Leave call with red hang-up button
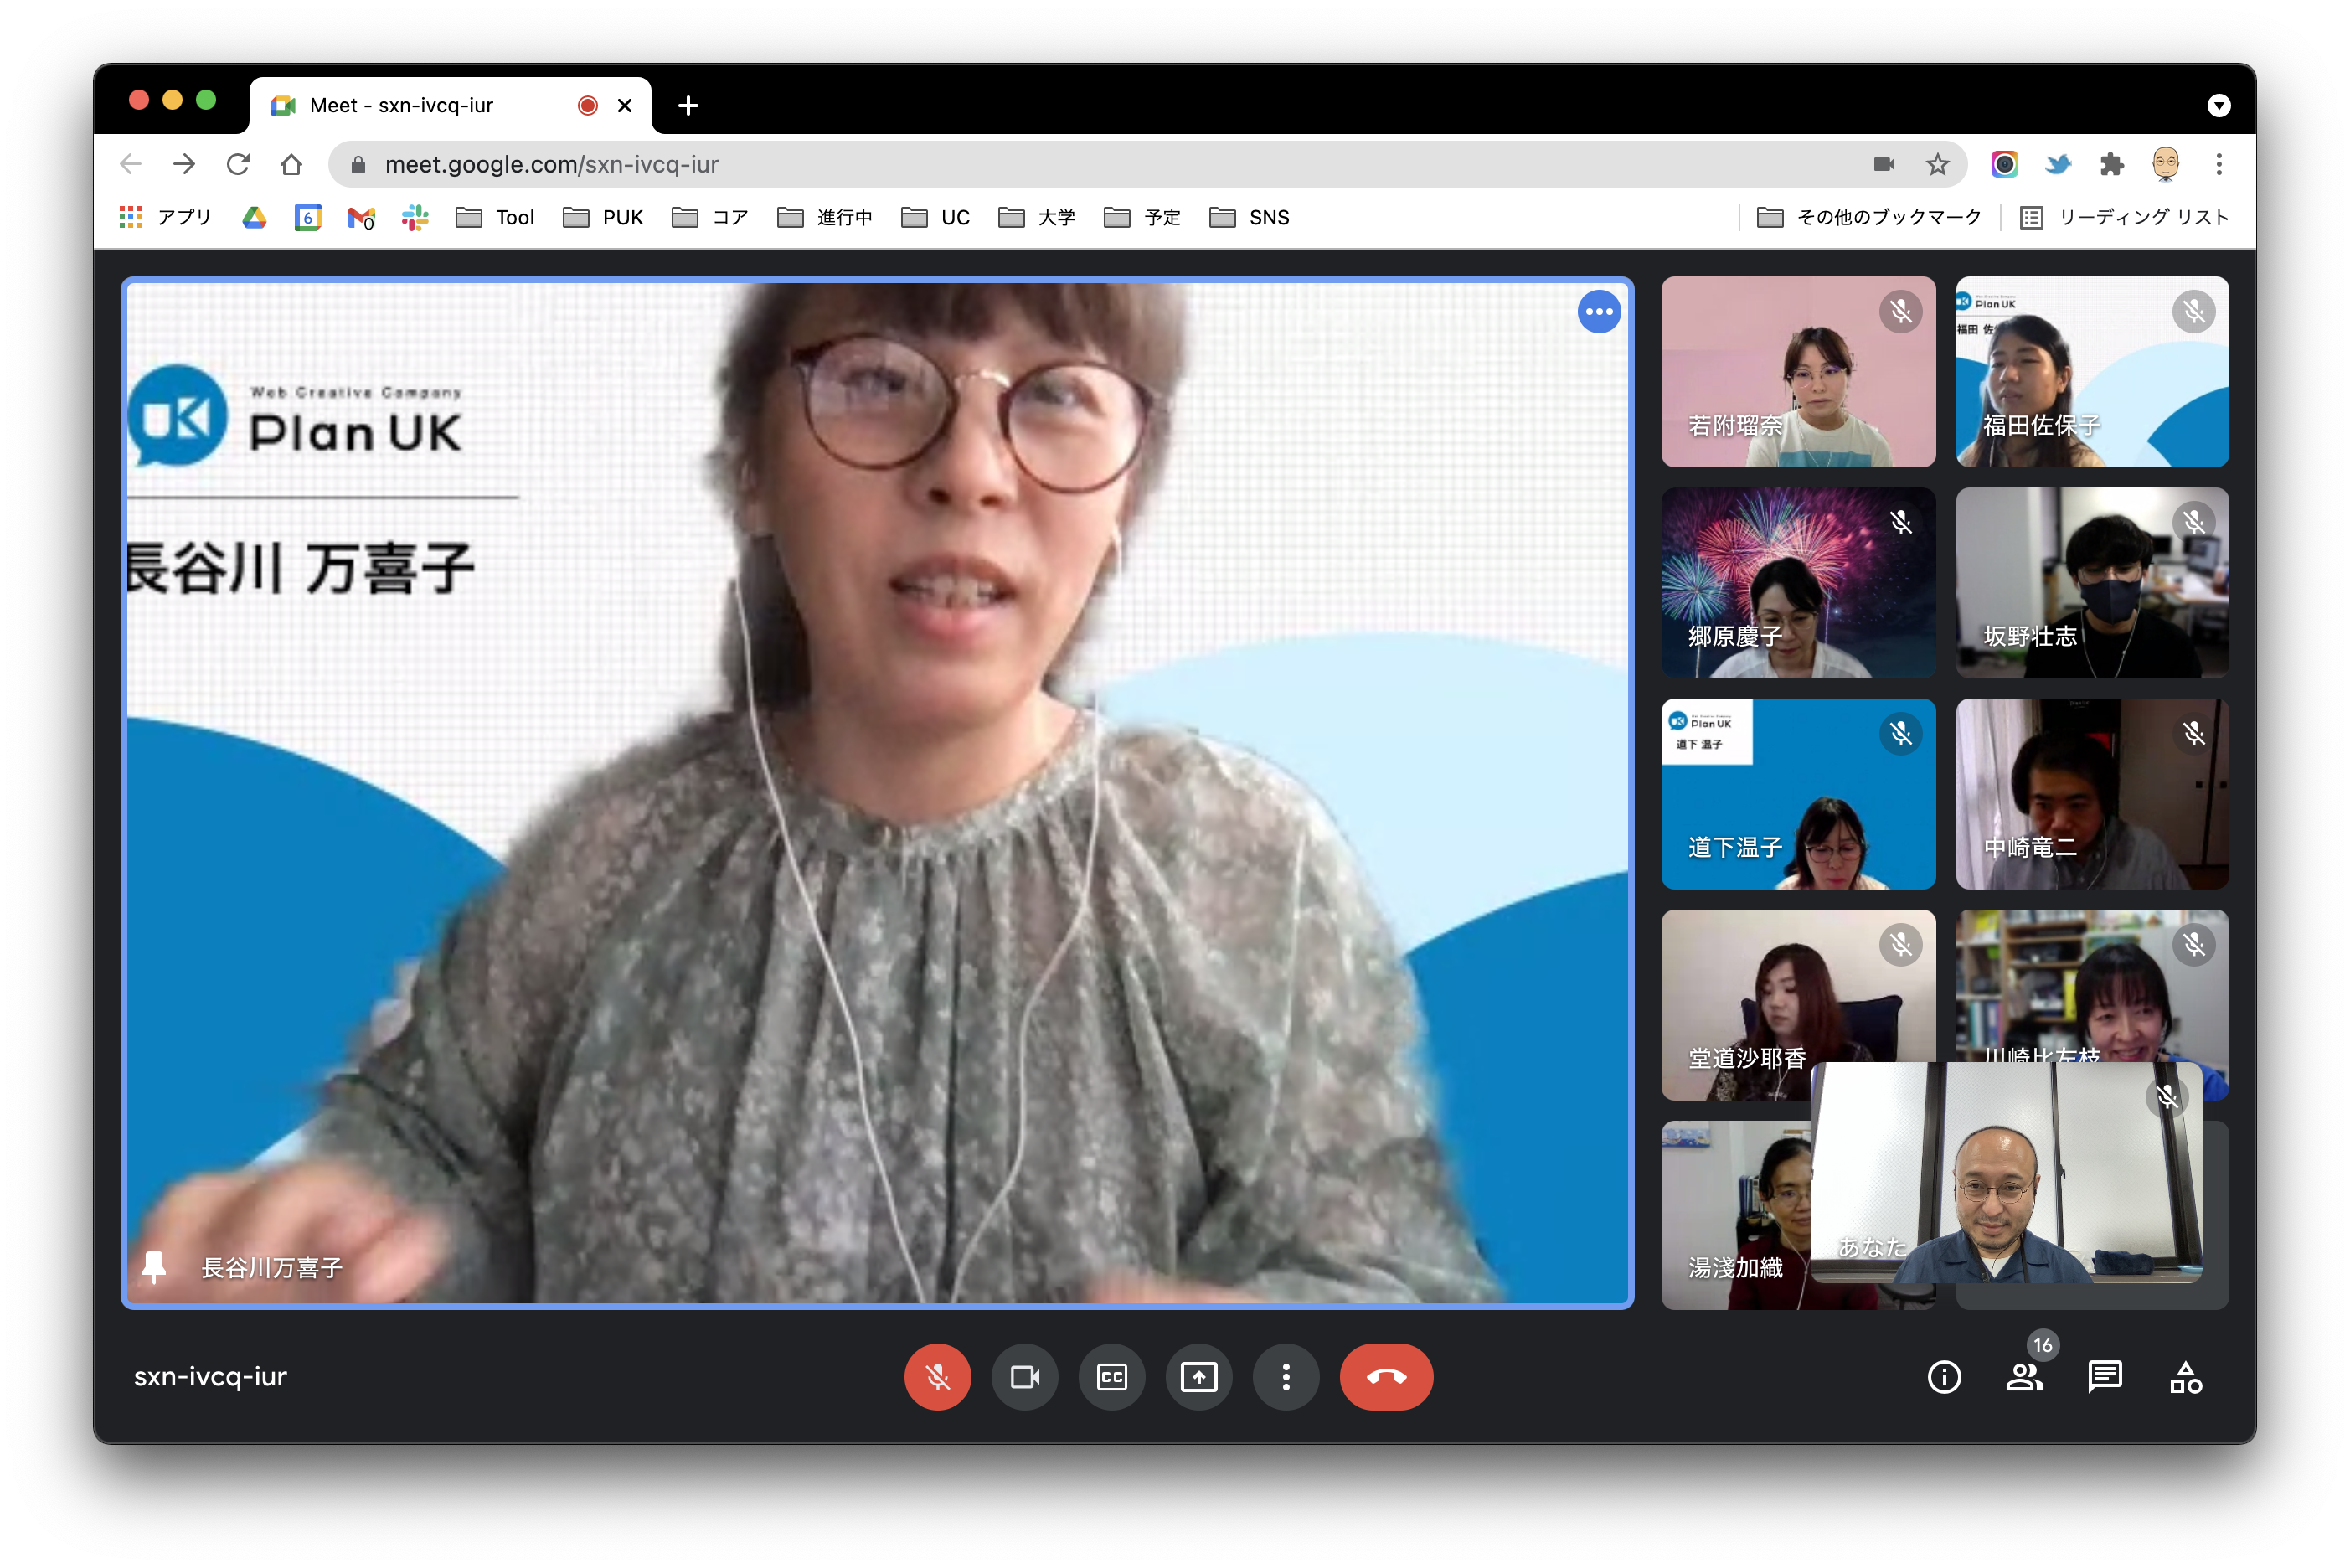This screenshot has width=2350, height=1568. pos(1385,1377)
